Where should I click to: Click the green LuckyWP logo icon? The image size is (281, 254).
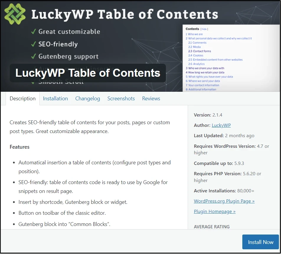point(15,14)
